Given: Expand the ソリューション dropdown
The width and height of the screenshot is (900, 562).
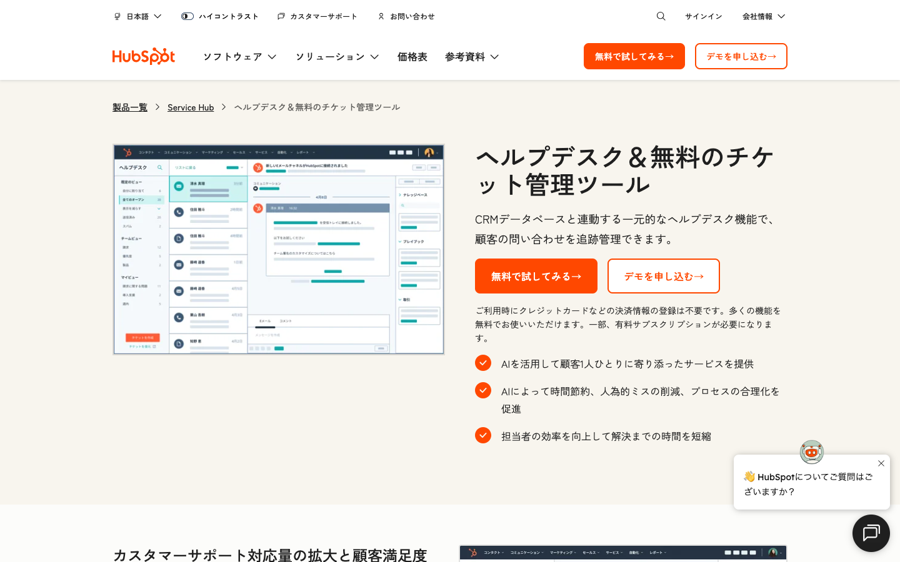Looking at the screenshot, I should click(336, 56).
